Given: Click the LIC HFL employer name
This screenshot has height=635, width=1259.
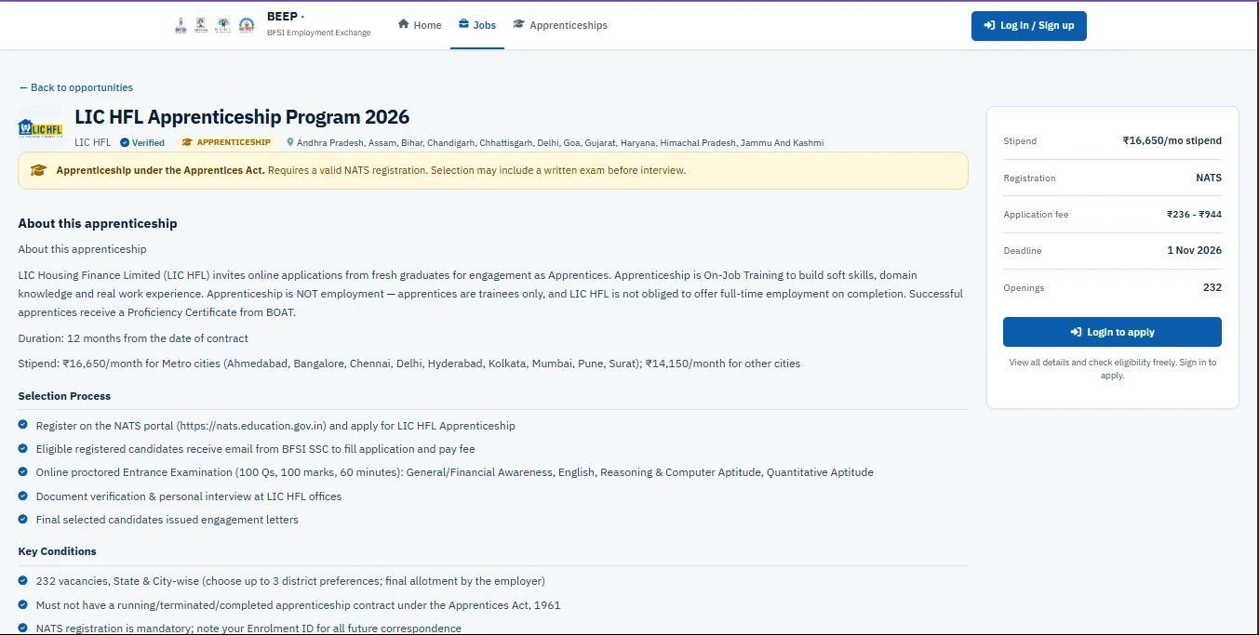Looking at the screenshot, I should coord(92,143).
